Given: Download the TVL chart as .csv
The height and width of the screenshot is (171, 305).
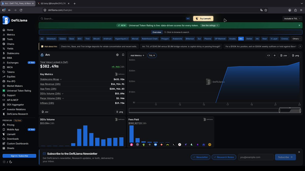Looking at the screenshot, I should coord(283,55).
